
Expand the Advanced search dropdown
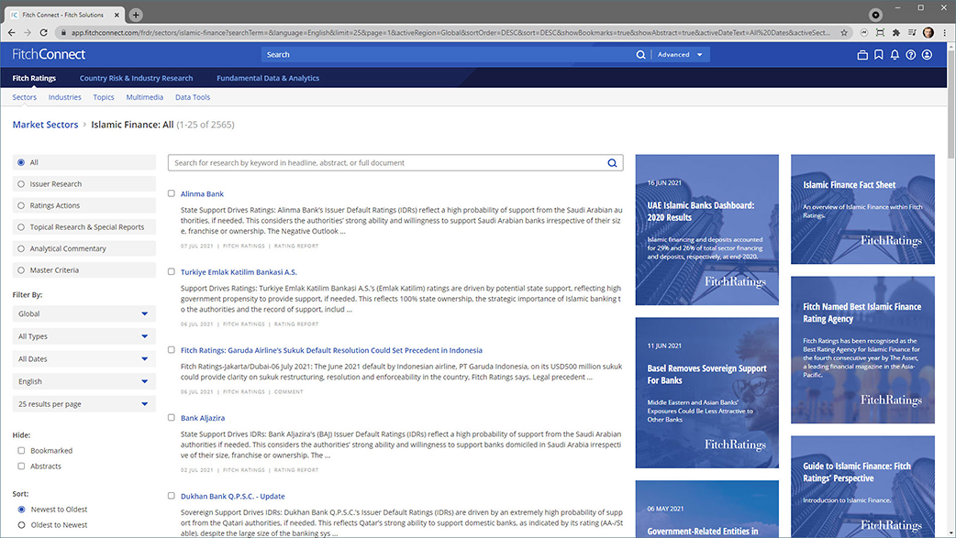point(680,55)
